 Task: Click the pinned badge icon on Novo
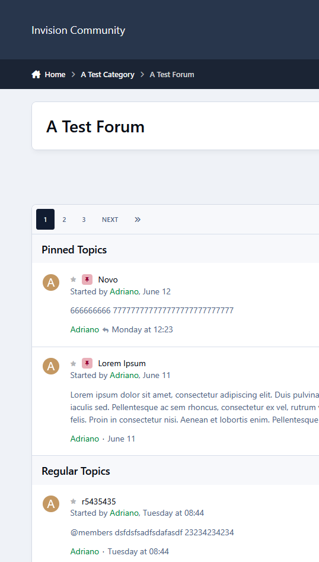click(x=87, y=280)
